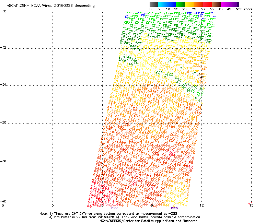
Task: Click the legend label '40'
Action: pos(220,9)
